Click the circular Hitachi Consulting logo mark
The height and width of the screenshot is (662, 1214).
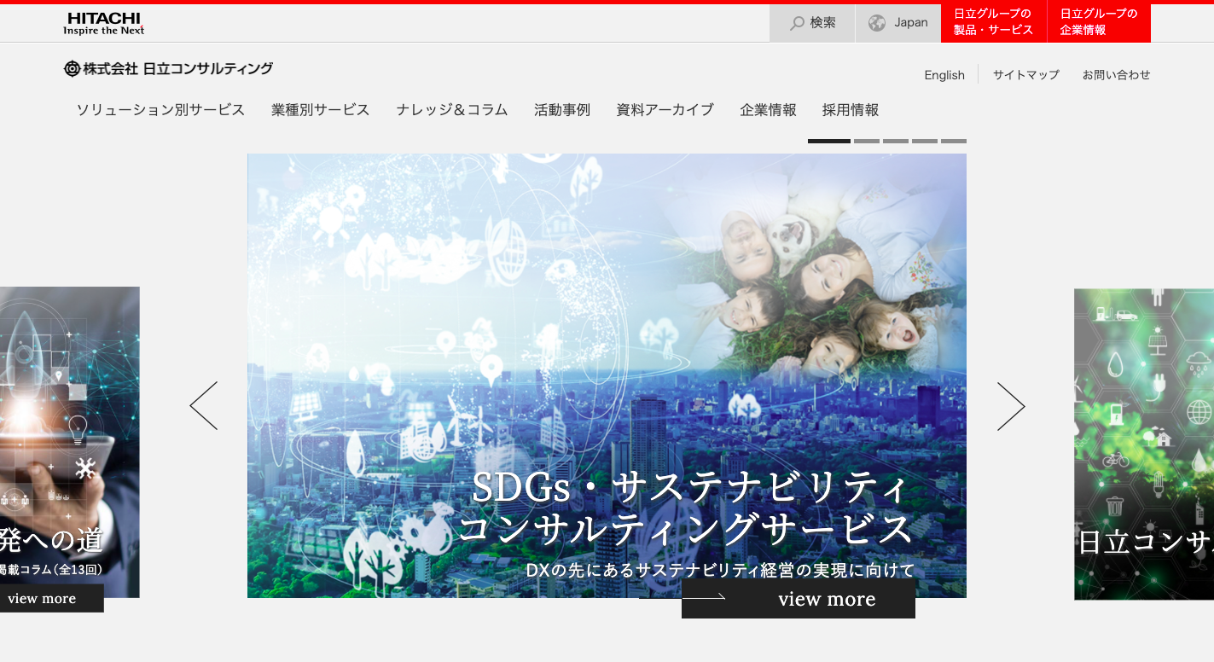tap(70, 68)
